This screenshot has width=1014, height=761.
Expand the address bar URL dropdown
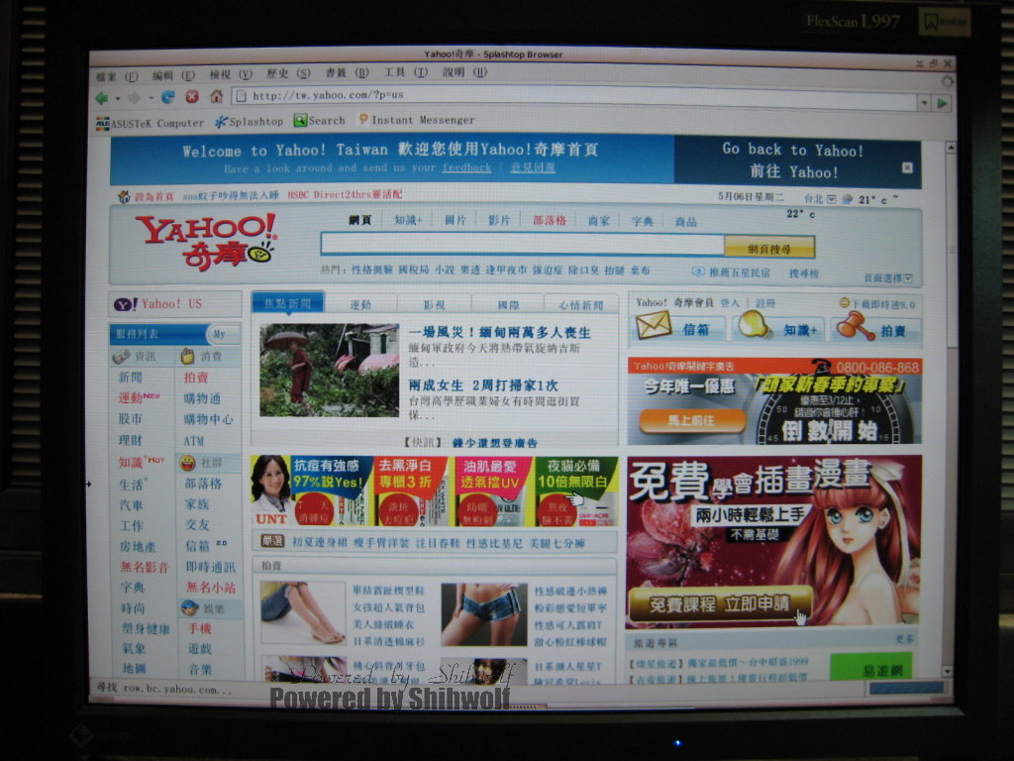tap(924, 102)
